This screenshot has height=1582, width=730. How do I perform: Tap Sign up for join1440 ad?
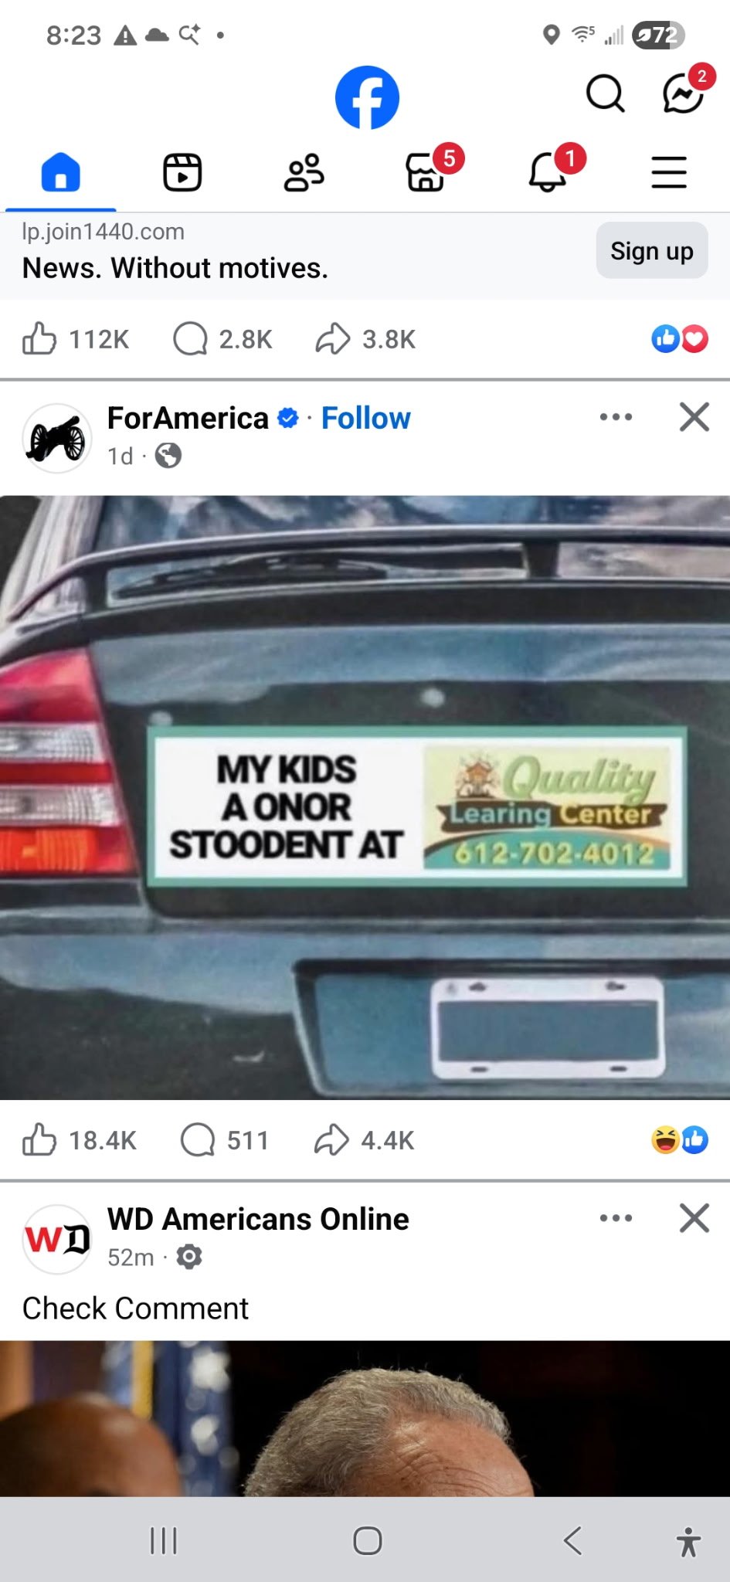[652, 250]
